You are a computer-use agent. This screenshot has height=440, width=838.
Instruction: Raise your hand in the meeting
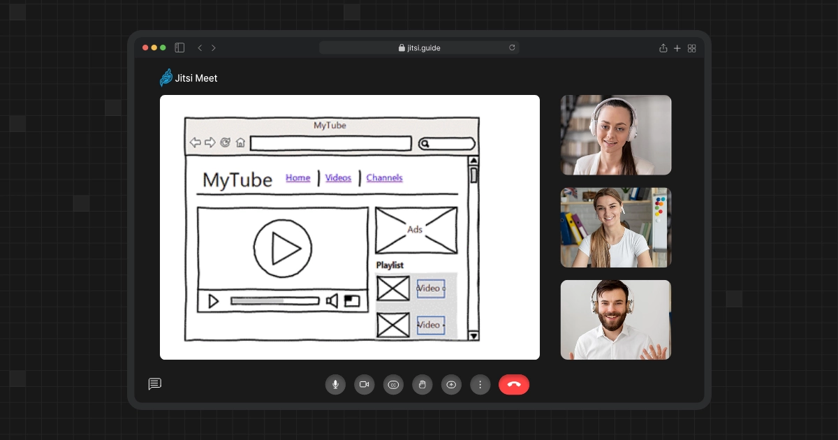[x=422, y=385]
